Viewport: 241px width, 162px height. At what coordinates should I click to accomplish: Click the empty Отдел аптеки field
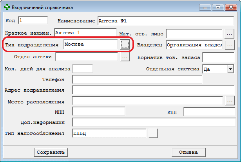[x=87, y=57]
